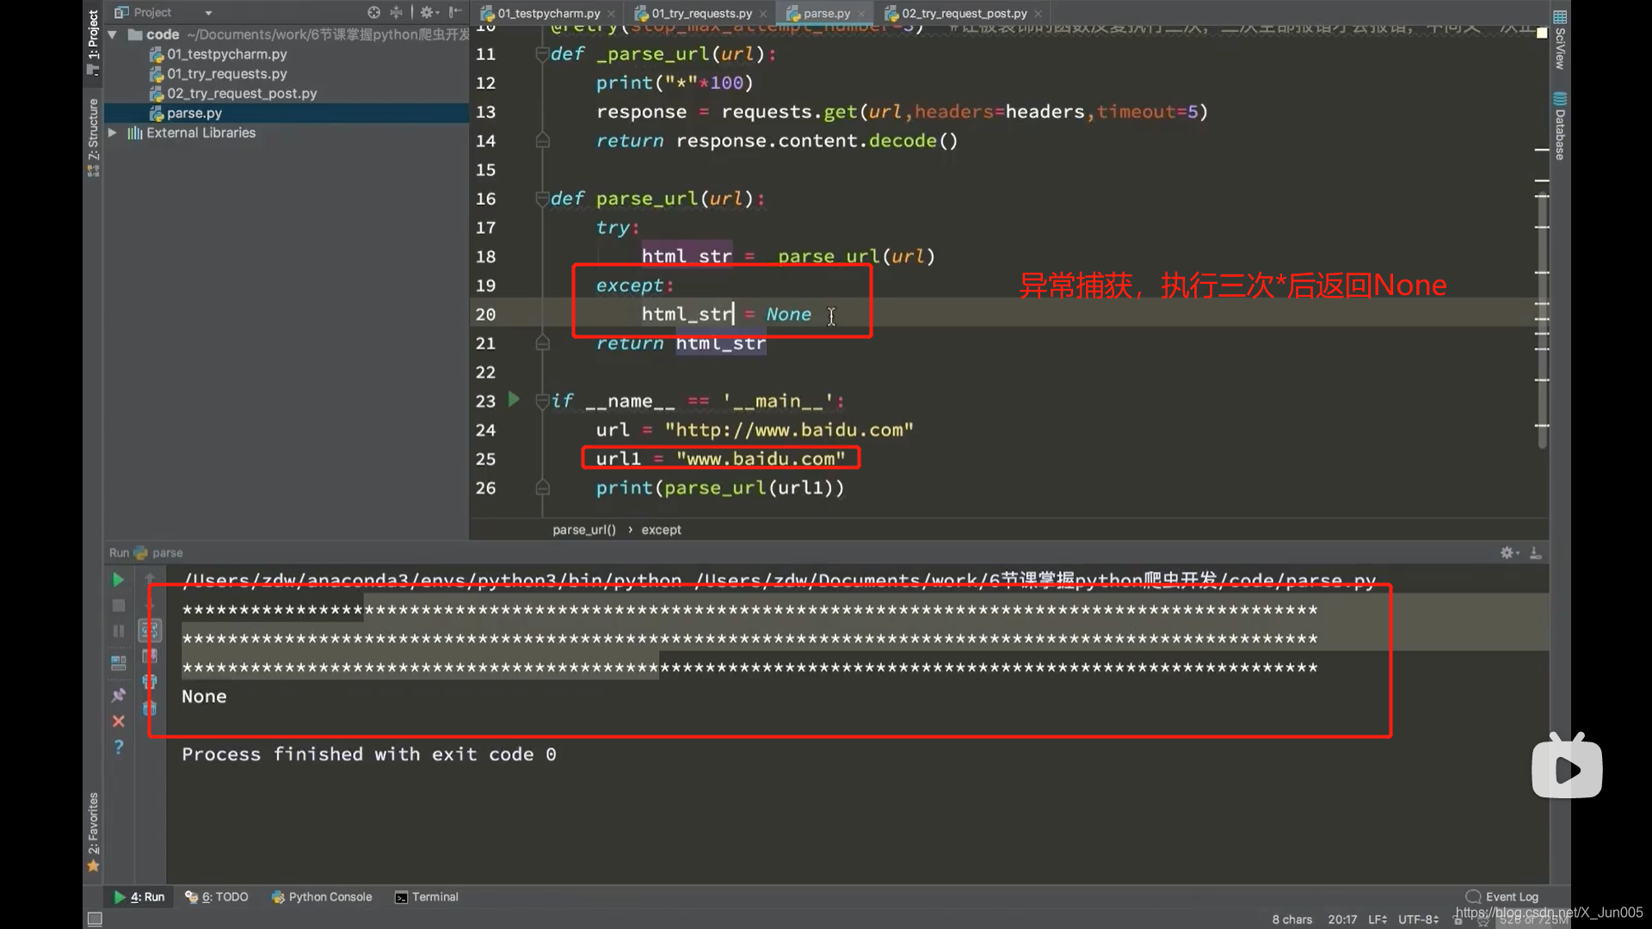Click the print icon in console toolbar

(150, 682)
